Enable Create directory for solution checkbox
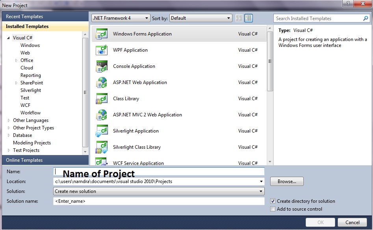The width and height of the screenshot is (373, 230). pos(273,201)
